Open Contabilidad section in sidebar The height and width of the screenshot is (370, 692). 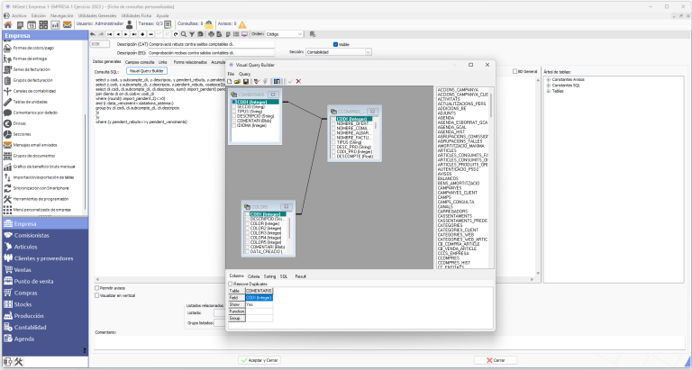click(44, 327)
